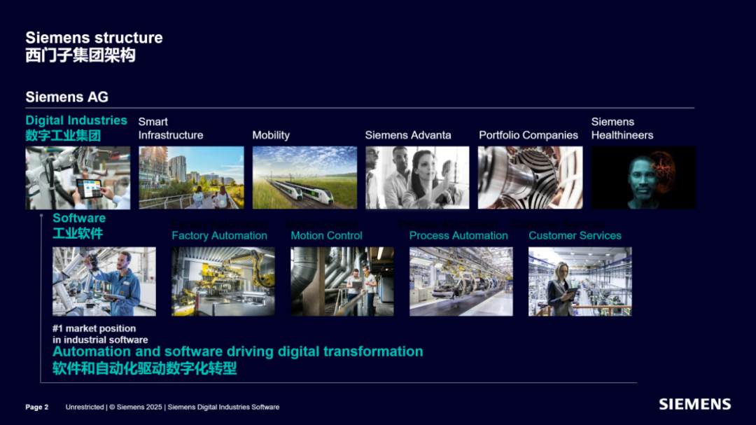Select the 'Siemens Healthineers' label

622,128
